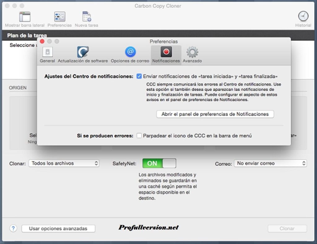Image resolution: width=317 pixels, height=244 pixels.
Task: Open the help question mark button
Action: (13, 229)
